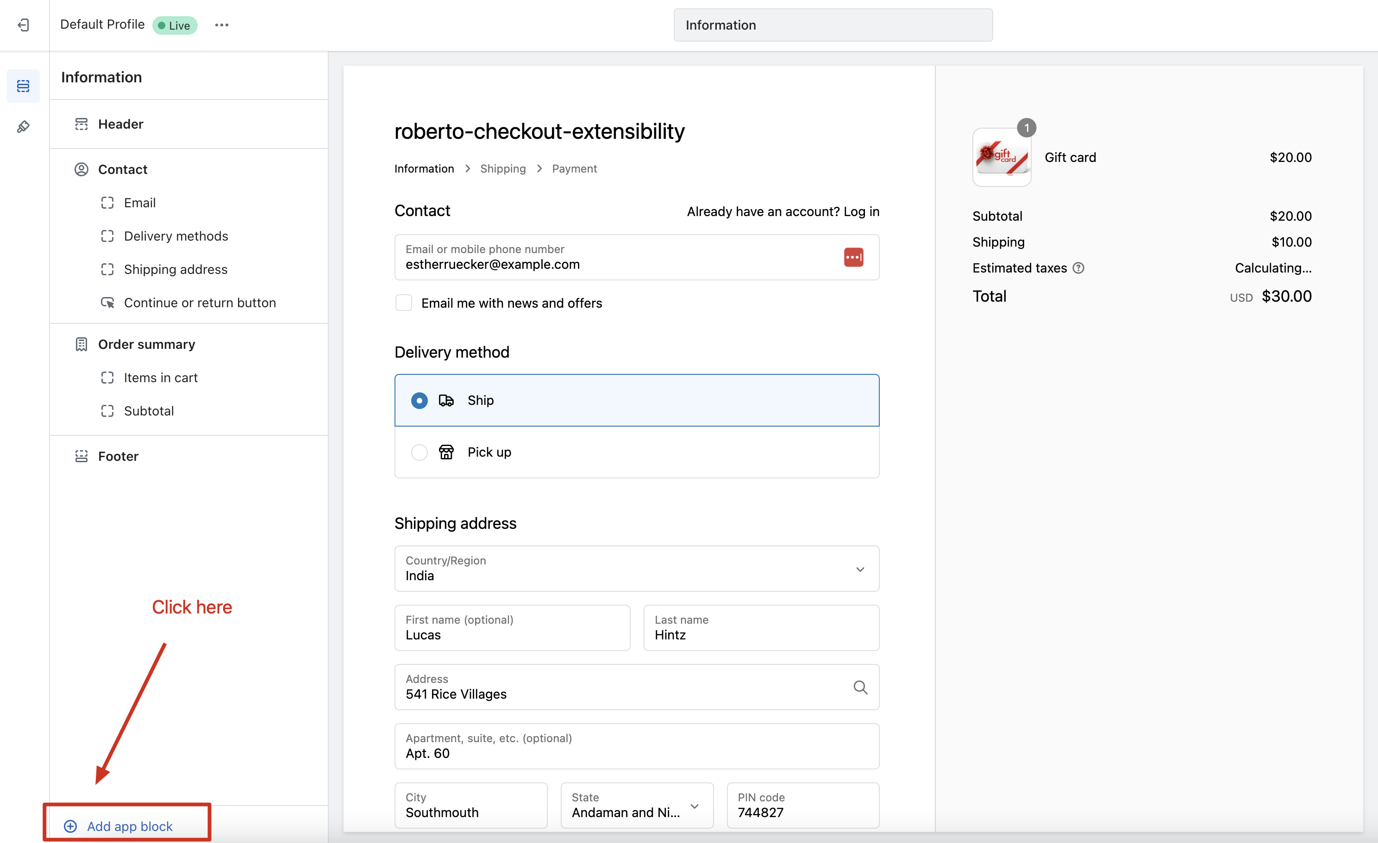1378x843 pixels.
Task: Select the Sections panel icon in sidebar
Action: click(x=23, y=86)
